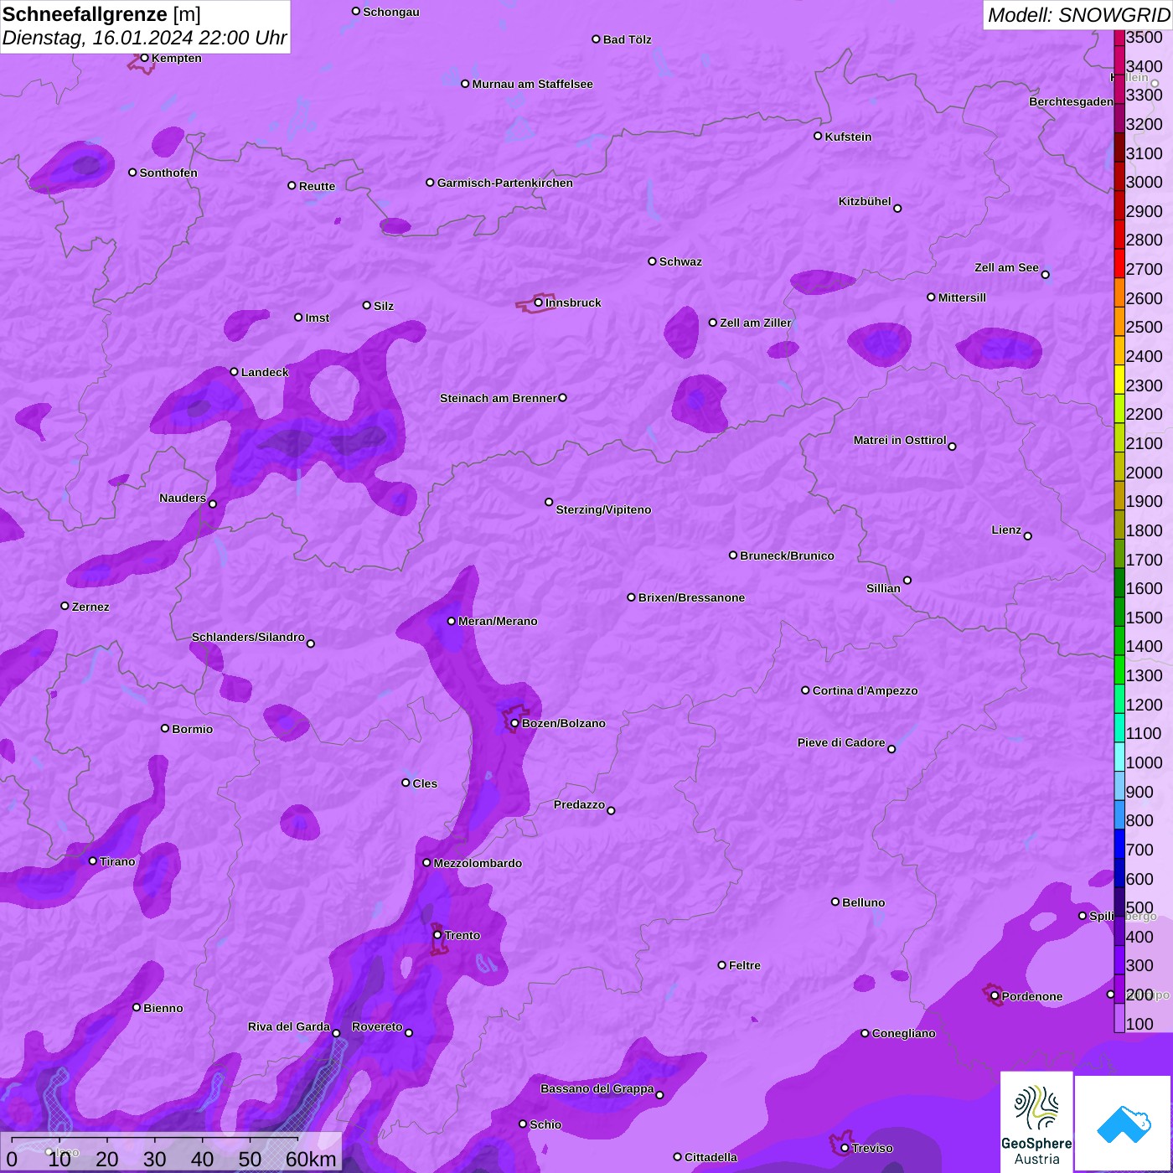Click the Matrei in Osttirol label
The width and height of the screenshot is (1173, 1173).
(899, 440)
